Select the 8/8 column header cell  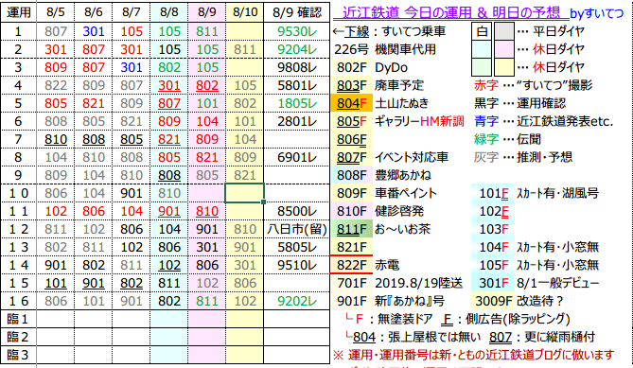(x=169, y=12)
